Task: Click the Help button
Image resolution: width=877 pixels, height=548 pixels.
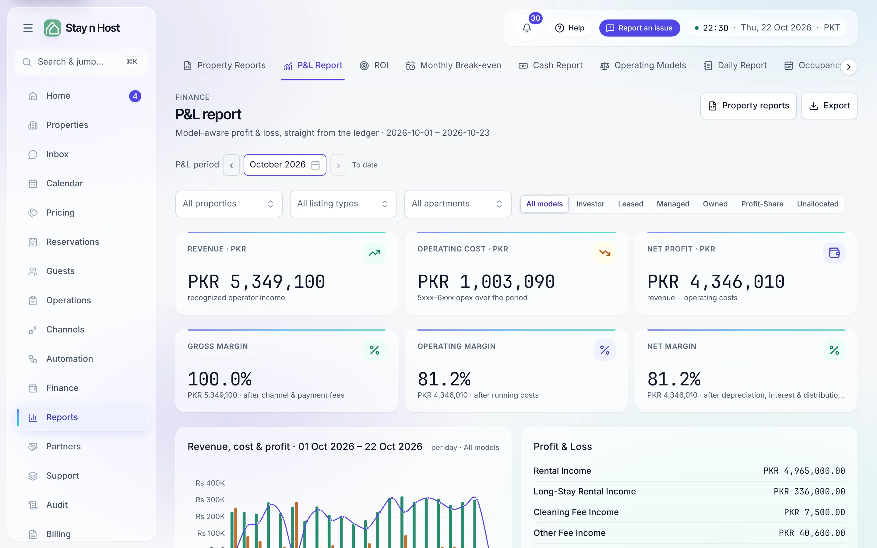Action: click(569, 28)
